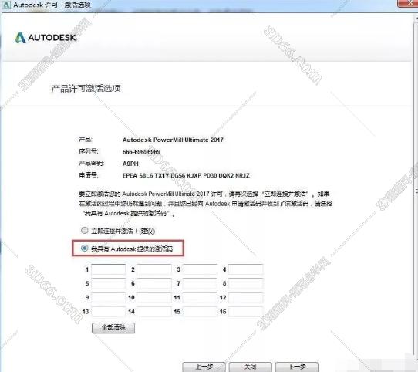Click the product name Autodesk PowerMill Ultimate 2017
Viewport: 418px width, 372px height.
click(173, 140)
